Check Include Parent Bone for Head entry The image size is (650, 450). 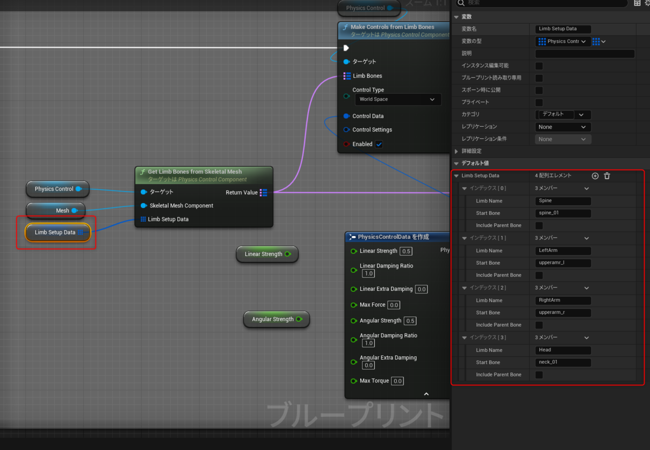pyautogui.click(x=539, y=375)
